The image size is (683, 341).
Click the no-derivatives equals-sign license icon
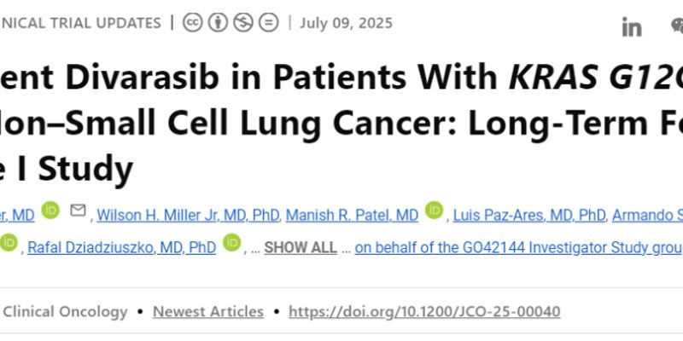(x=269, y=23)
